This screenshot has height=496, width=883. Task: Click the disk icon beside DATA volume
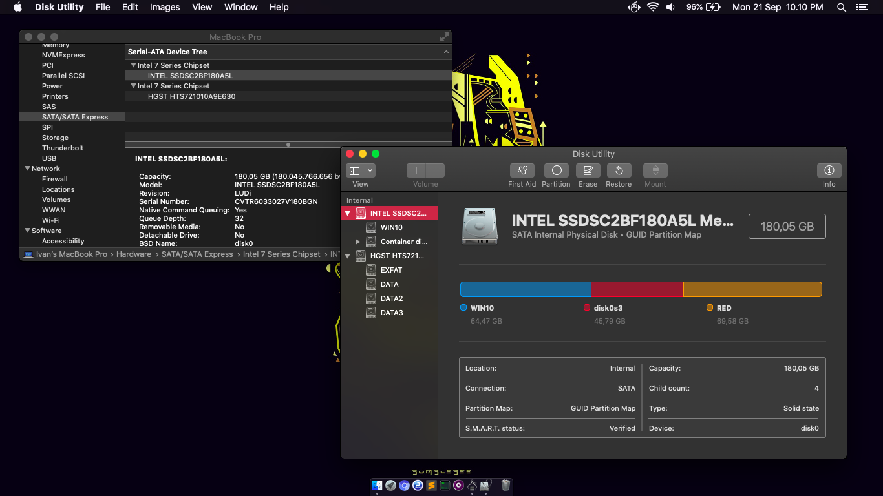click(371, 284)
